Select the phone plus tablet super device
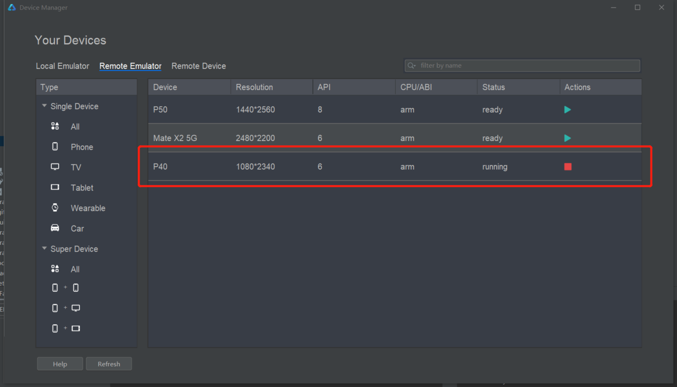The width and height of the screenshot is (677, 387). point(66,328)
